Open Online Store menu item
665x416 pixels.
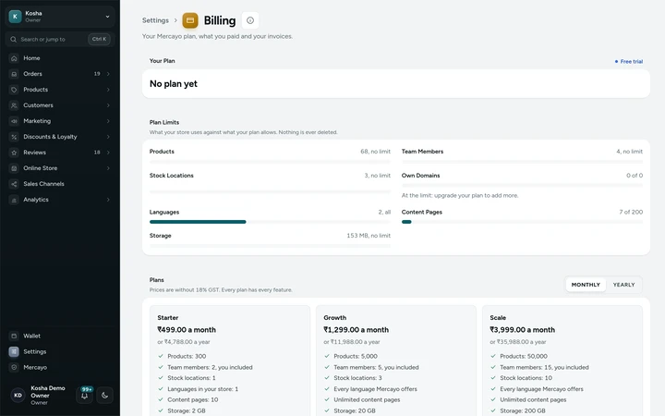coord(60,168)
